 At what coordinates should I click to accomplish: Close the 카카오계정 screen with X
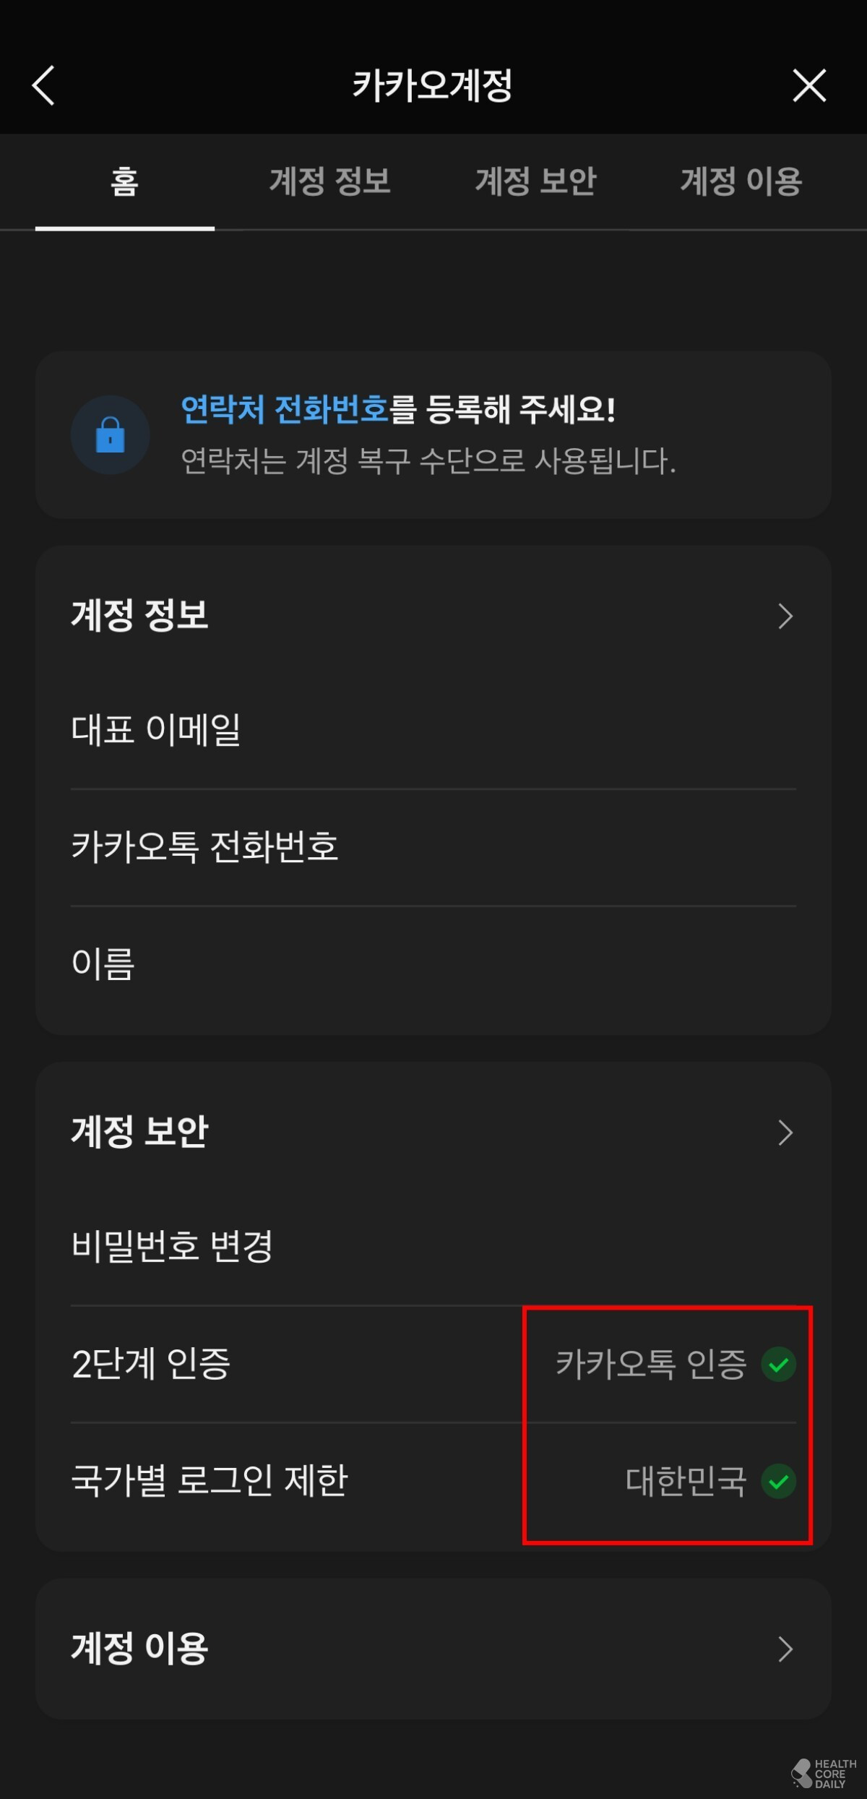[x=809, y=85]
